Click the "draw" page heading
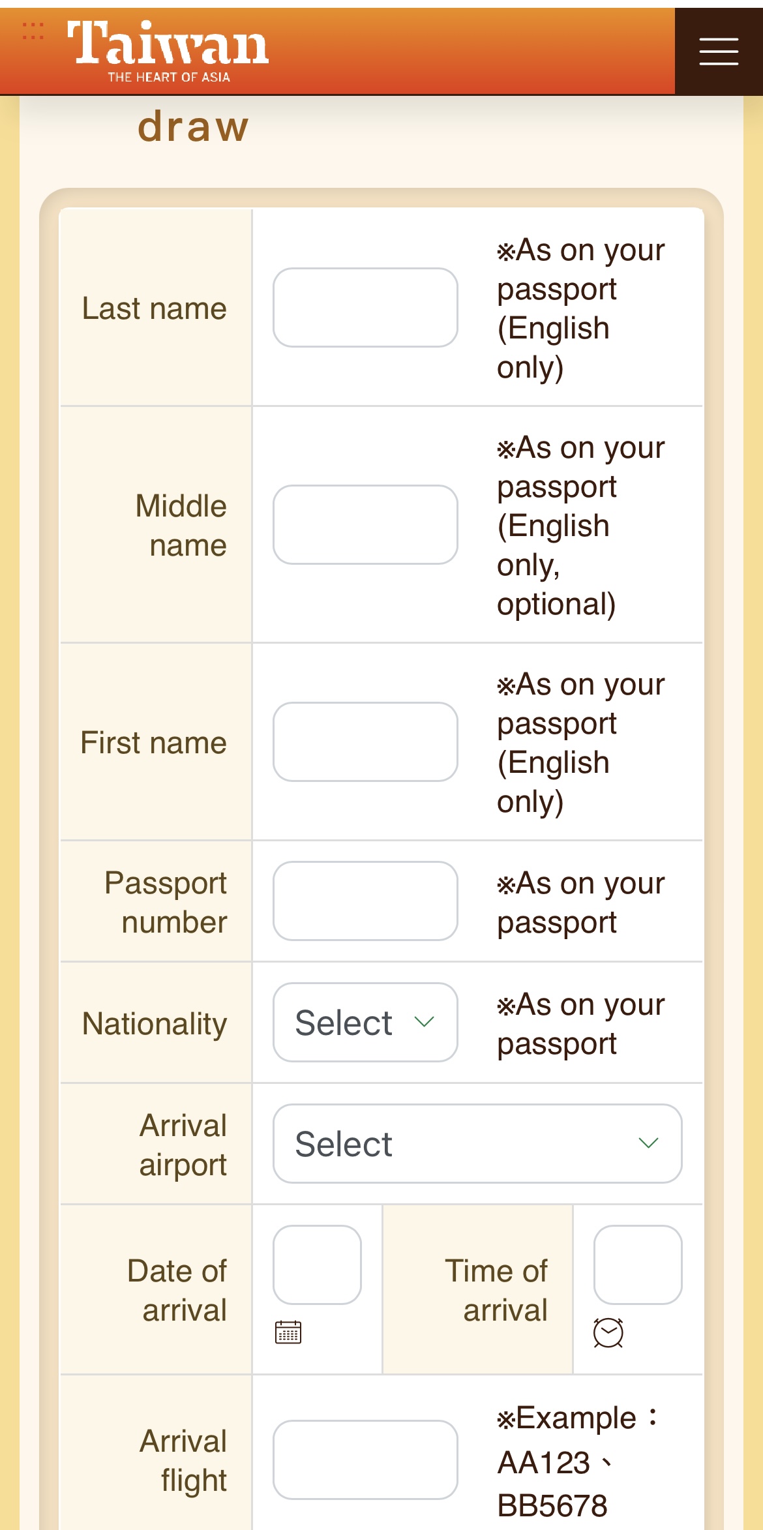763x1530 pixels. [x=193, y=127]
